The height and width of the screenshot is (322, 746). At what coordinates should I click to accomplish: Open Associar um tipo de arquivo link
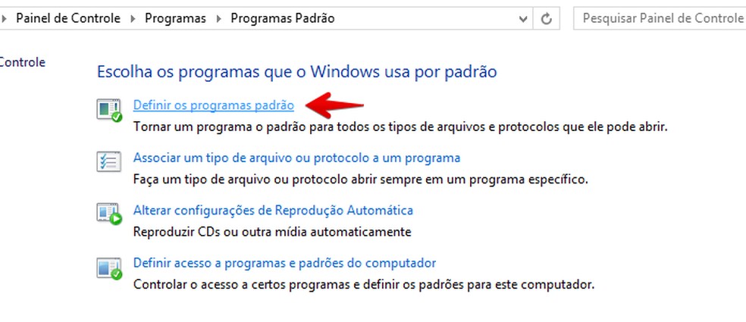coord(296,158)
